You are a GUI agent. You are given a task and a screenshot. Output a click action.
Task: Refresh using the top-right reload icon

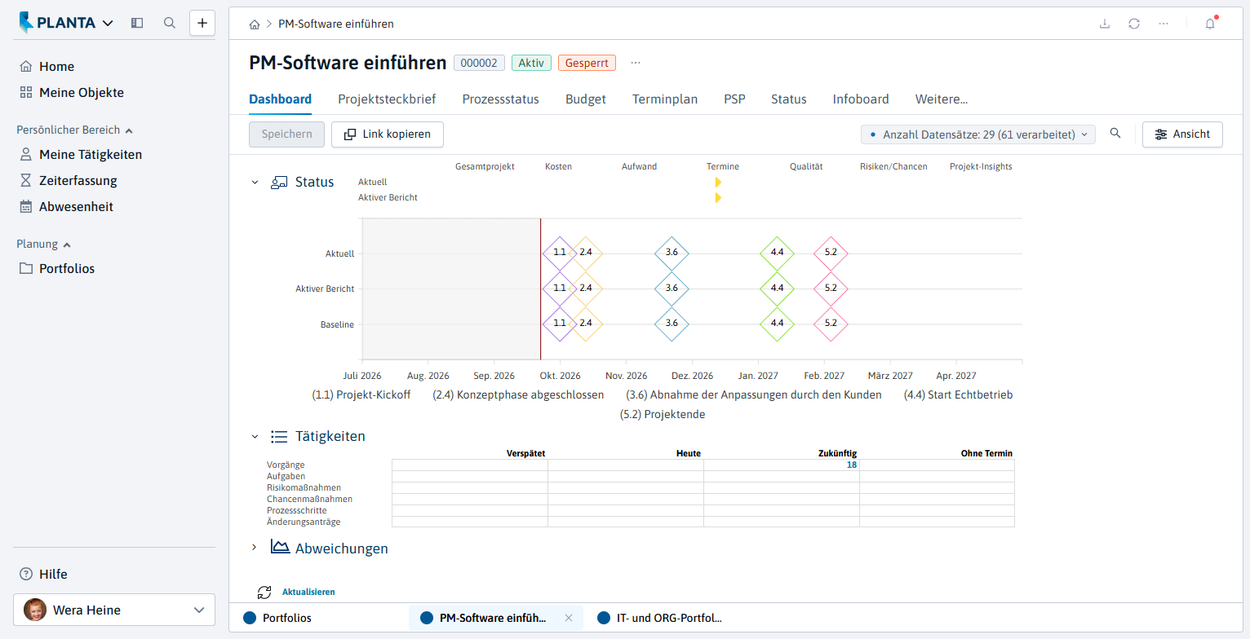[1134, 24]
